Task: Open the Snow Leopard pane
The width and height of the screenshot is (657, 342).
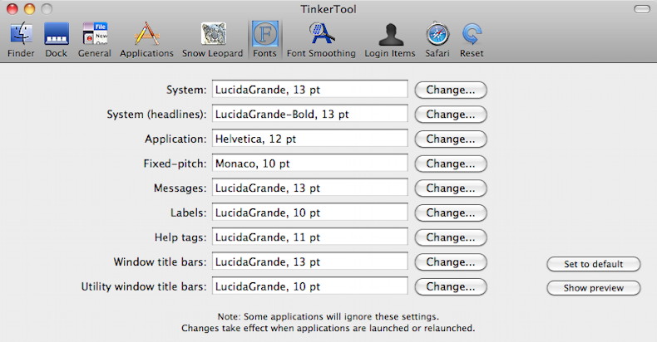Action: pyautogui.click(x=212, y=40)
